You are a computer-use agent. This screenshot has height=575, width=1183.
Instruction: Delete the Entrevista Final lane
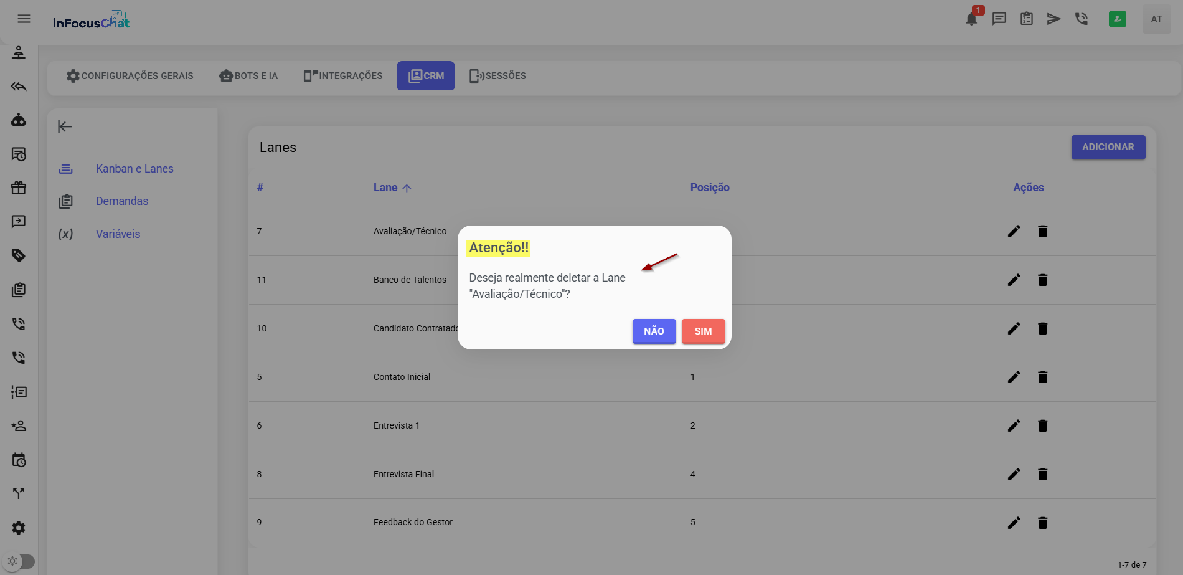1042,474
